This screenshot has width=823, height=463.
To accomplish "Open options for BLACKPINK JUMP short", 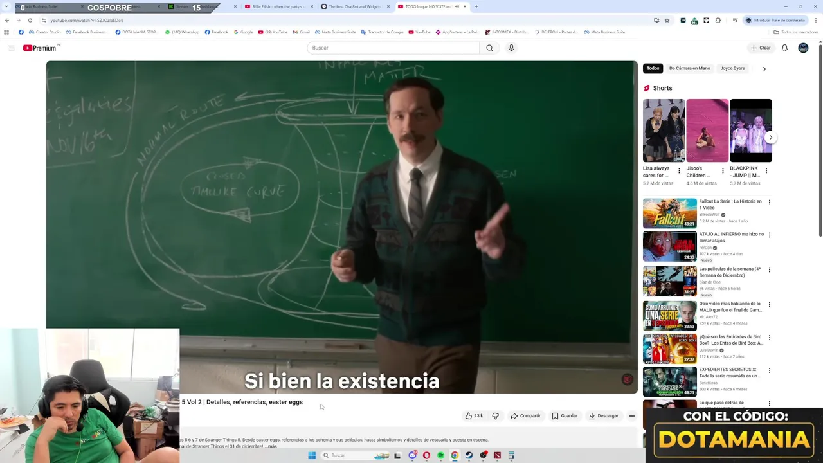I will point(766,171).
